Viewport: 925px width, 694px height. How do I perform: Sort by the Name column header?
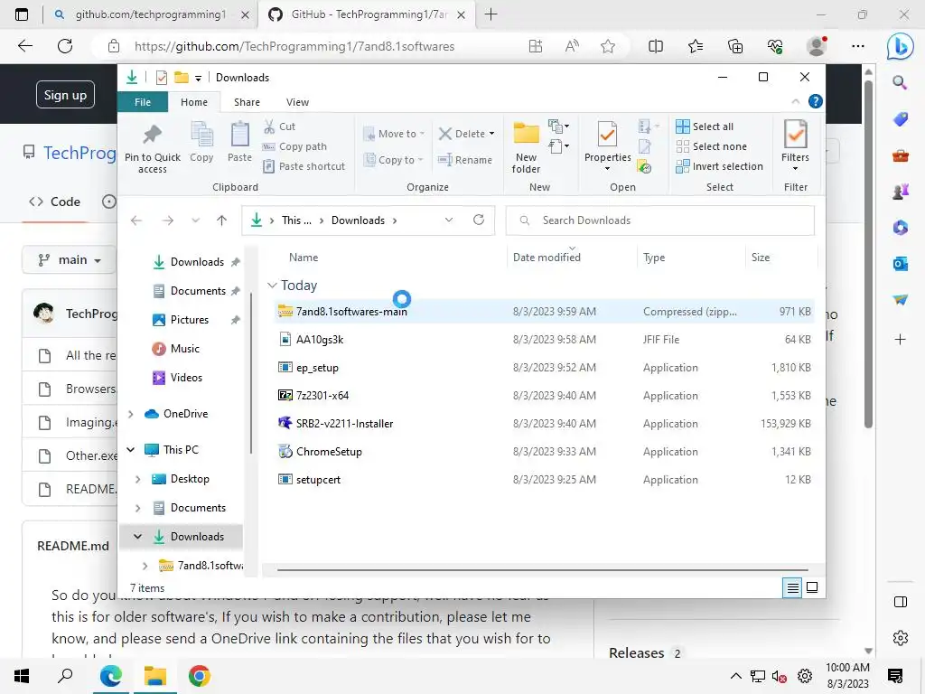tap(304, 258)
